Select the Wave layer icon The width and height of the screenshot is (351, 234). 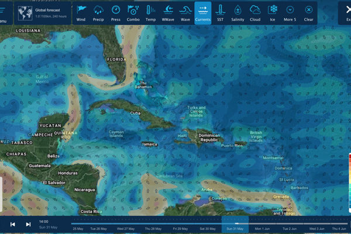click(x=185, y=12)
